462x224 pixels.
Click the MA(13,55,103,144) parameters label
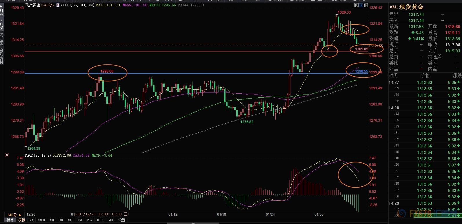(x=78, y=5)
